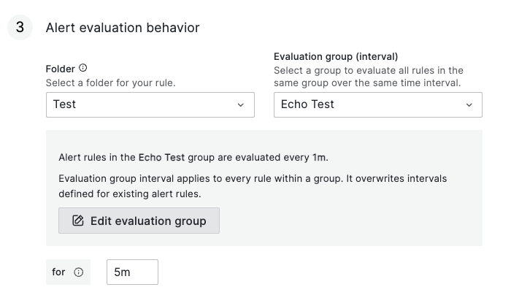Image resolution: width=511 pixels, height=298 pixels.
Task: Expand the Folder dropdown chevron arrow
Action: [x=241, y=105]
